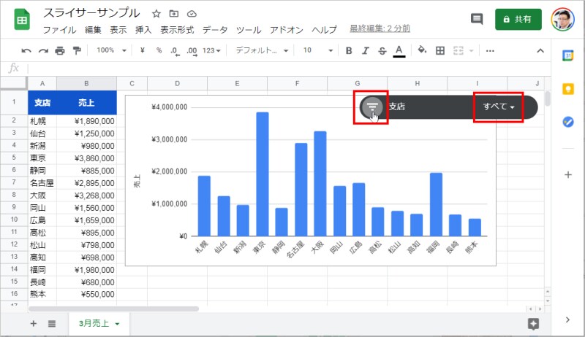This screenshot has height=337, width=585.
Task: Click the horizontal scrollbar thumb
Action: pos(113,309)
